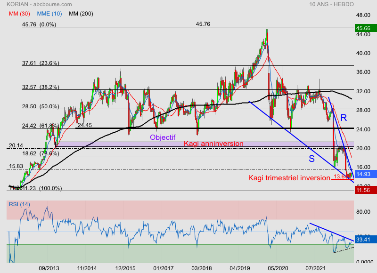The width and height of the screenshot is (377, 273).
Task: Click the 16.00 price axis label
Action: [363, 167]
